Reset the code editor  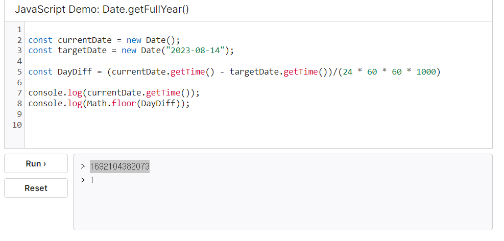(36, 188)
